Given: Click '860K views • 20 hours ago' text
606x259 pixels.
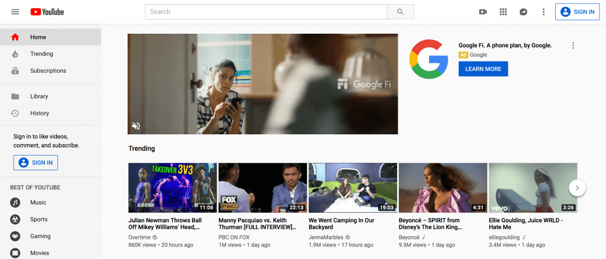Looking at the screenshot, I should pos(161,245).
